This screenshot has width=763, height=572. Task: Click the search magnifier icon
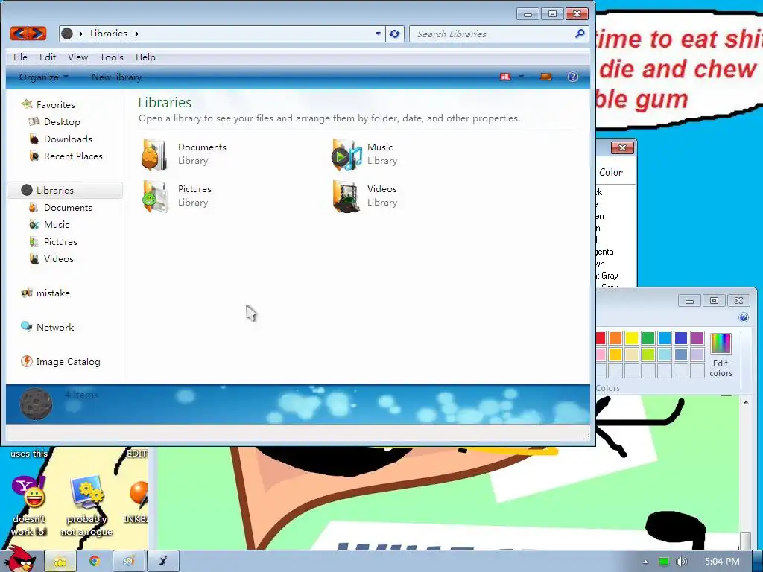pos(579,34)
